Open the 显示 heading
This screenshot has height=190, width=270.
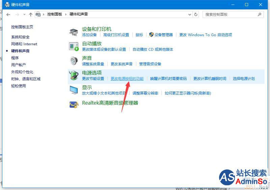click(87, 87)
